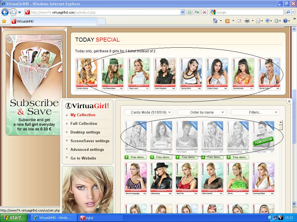This screenshot has width=297, height=222.
Task: Select the Spring Rolls card
Action: tap(191, 74)
